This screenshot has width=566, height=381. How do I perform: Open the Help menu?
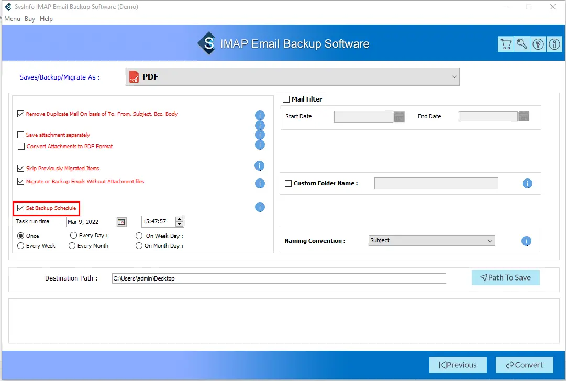pyautogui.click(x=46, y=19)
